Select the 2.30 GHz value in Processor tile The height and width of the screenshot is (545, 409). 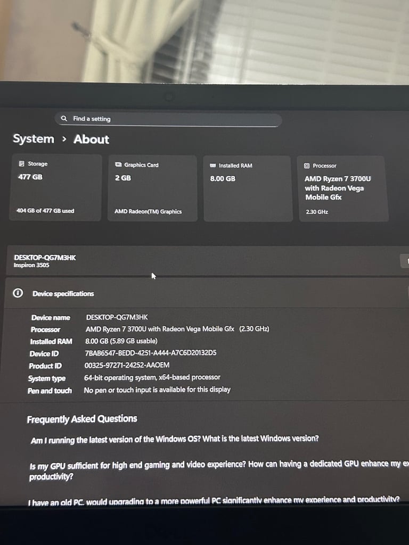tap(317, 212)
